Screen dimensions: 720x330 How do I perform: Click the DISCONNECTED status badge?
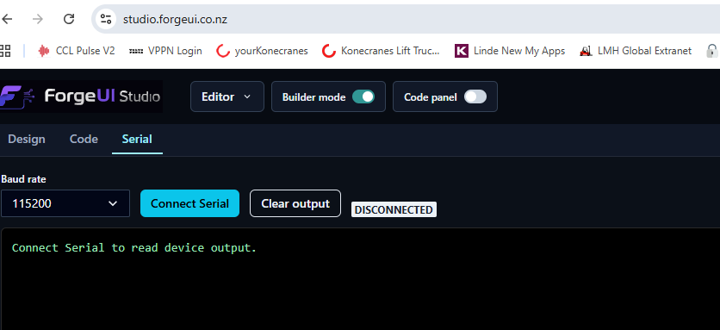pyautogui.click(x=394, y=209)
